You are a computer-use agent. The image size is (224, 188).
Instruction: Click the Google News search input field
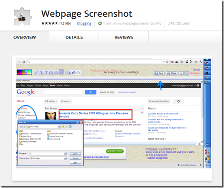pyautogui.click(x=63, y=92)
